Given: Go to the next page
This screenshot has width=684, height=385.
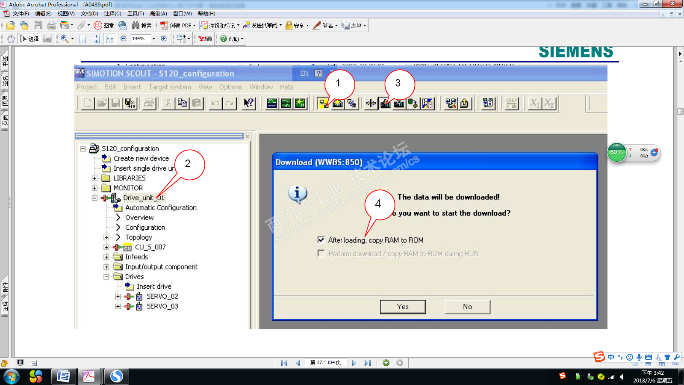Looking at the screenshot, I should coord(354,363).
